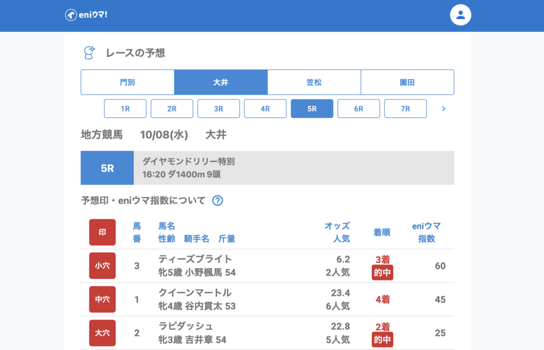This screenshot has height=350, width=544.
Task: Choose race 2R
Action: click(172, 109)
